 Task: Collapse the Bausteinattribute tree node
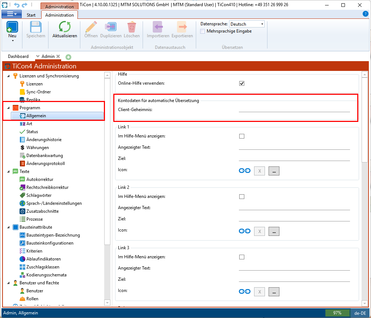tap(9, 227)
